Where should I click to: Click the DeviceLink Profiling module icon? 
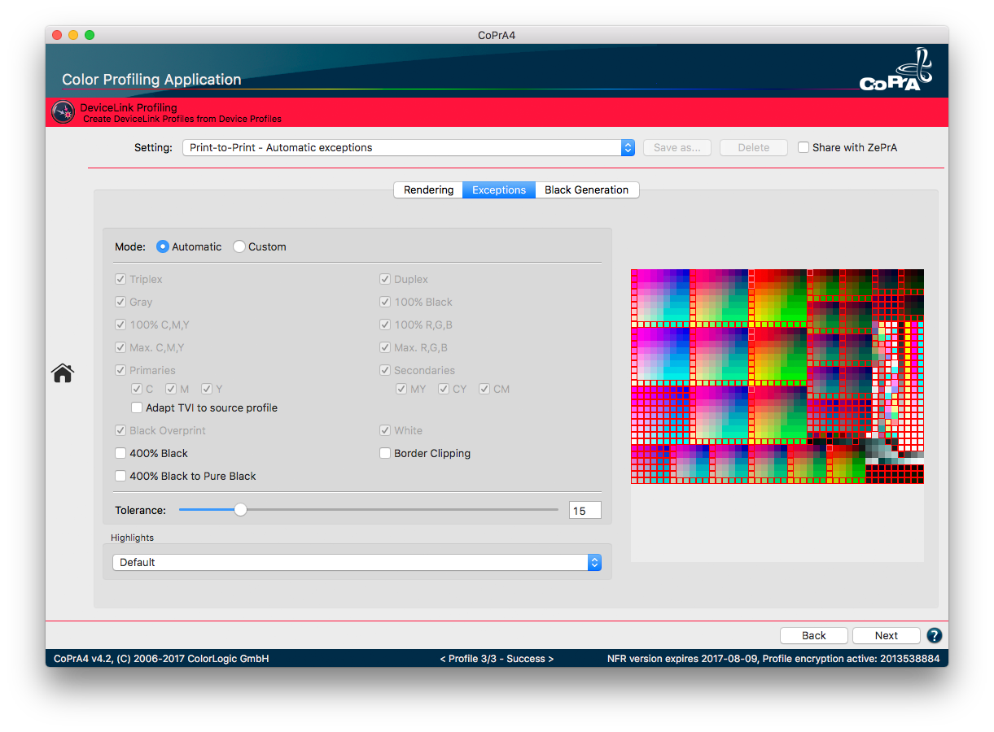pos(63,111)
